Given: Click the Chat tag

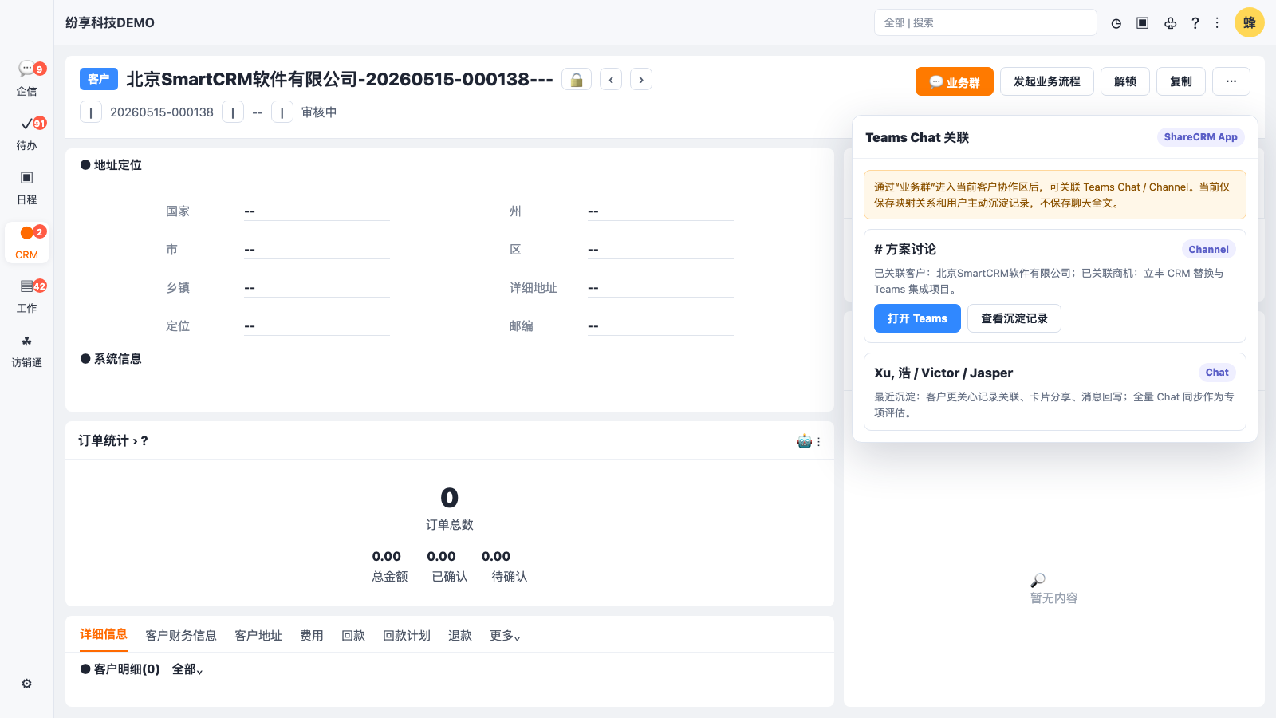Looking at the screenshot, I should (x=1217, y=373).
